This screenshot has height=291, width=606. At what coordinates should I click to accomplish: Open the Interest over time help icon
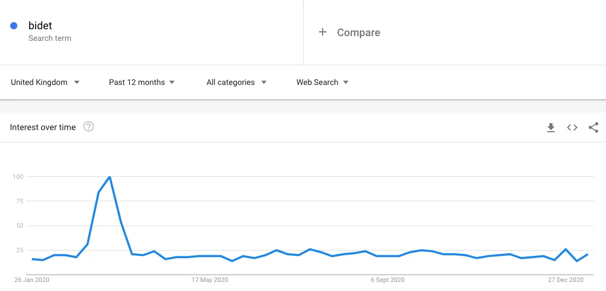click(x=89, y=127)
